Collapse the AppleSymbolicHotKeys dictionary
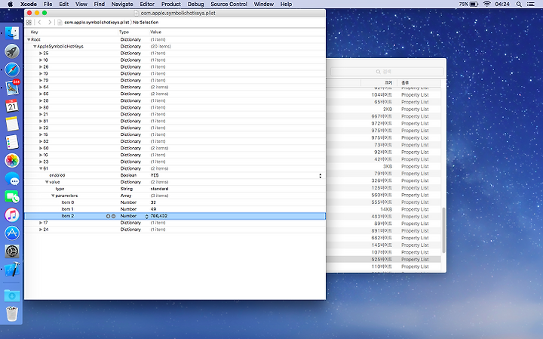Screen dimensions: 543x339 tap(35, 47)
